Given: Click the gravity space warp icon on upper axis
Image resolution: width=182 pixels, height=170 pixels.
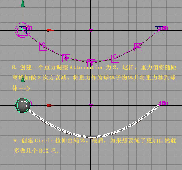Looking at the screenshot, I should (x=91, y=30).
